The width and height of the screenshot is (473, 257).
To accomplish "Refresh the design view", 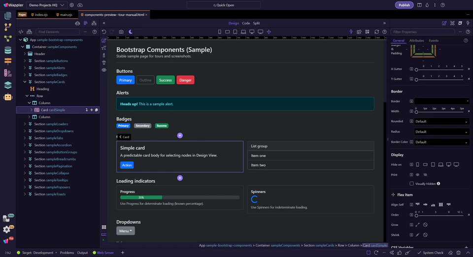I will (x=376, y=32).
